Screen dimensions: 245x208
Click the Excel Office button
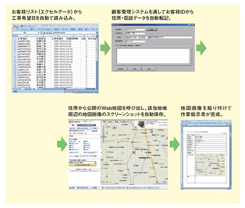coord(16,26)
